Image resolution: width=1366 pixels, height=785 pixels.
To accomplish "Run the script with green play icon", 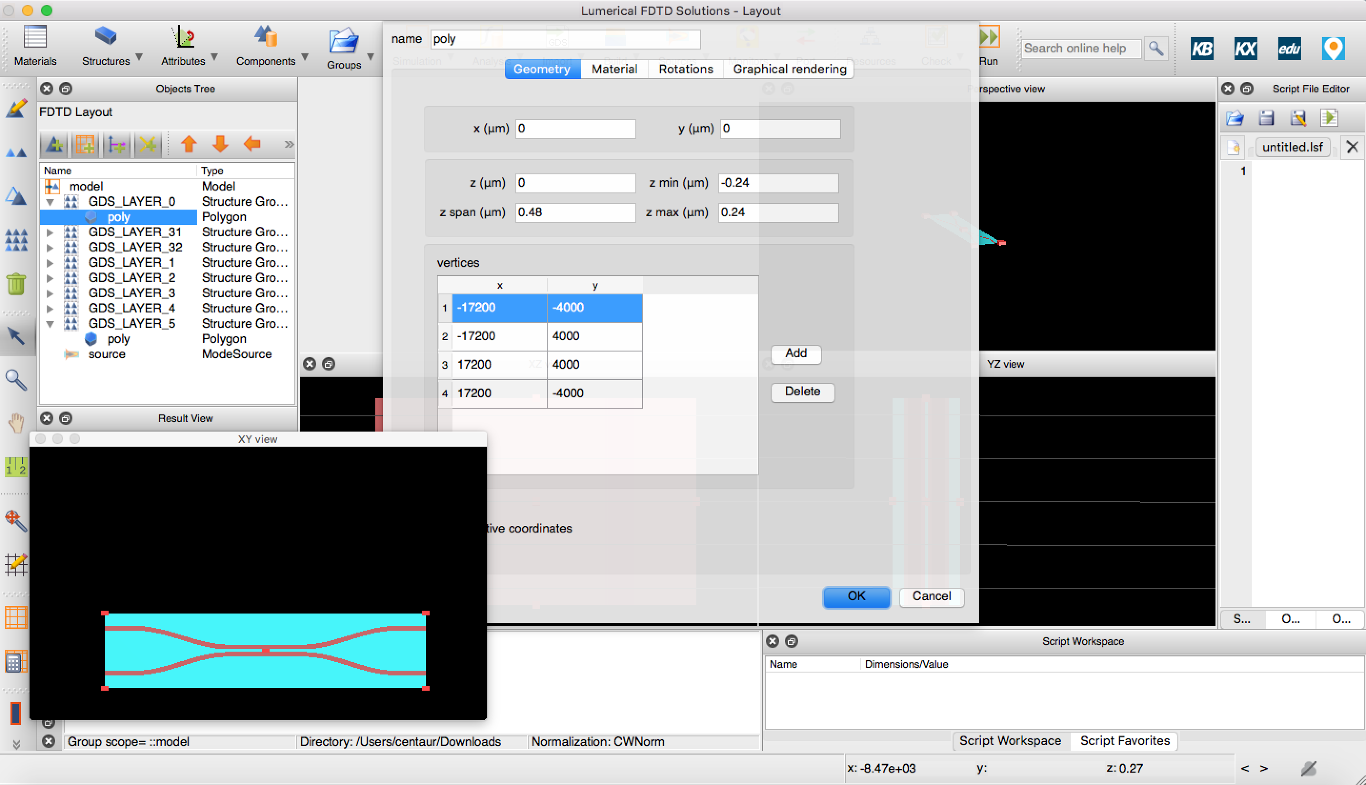I will click(x=1330, y=118).
